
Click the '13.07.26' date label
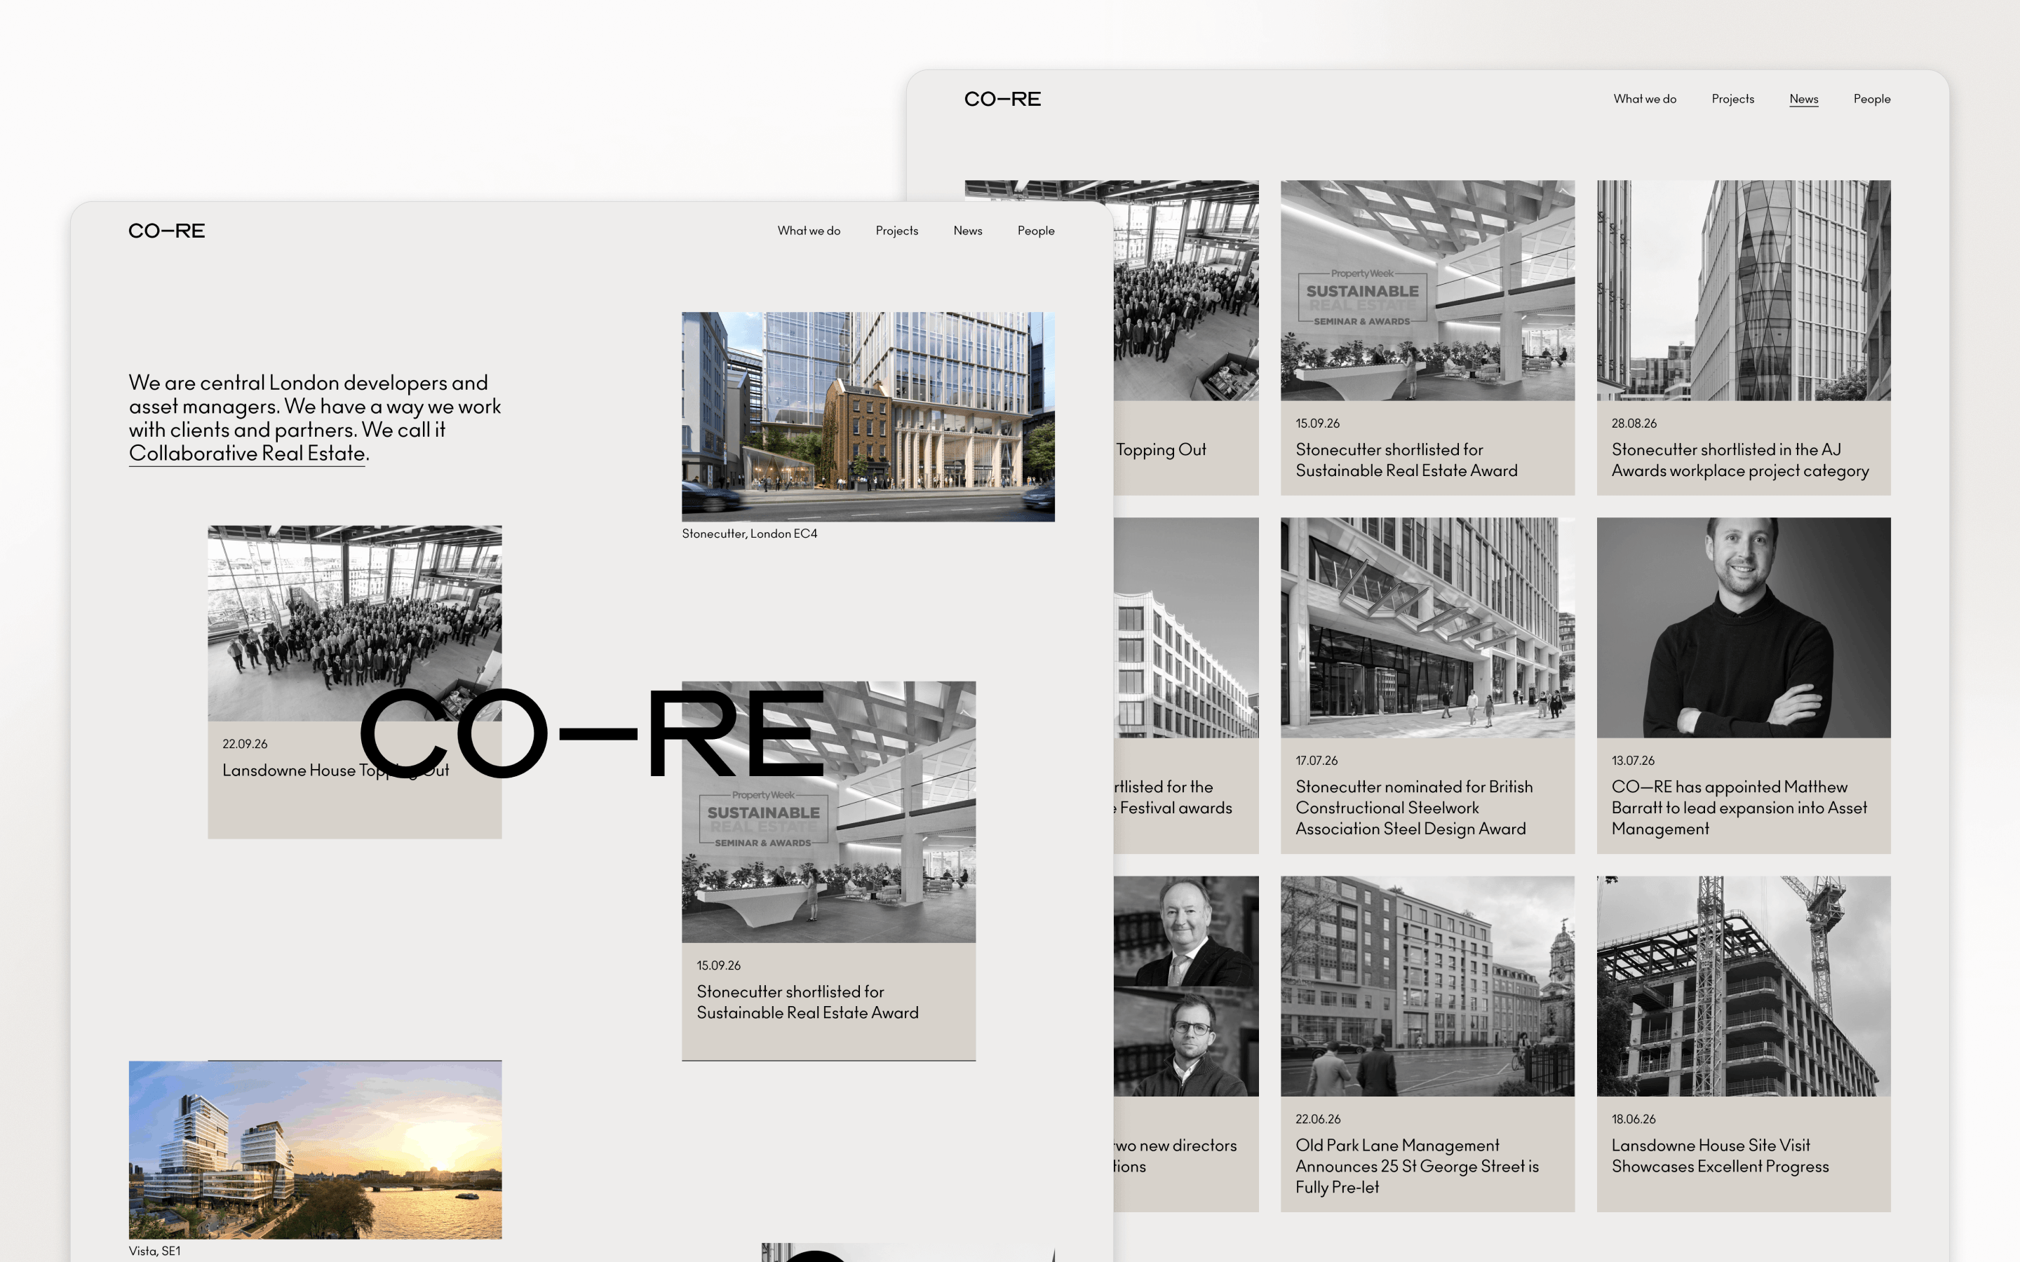pyautogui.click(x=1633, y=761)
